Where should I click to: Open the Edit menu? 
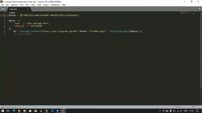click(x=7, y=5)
